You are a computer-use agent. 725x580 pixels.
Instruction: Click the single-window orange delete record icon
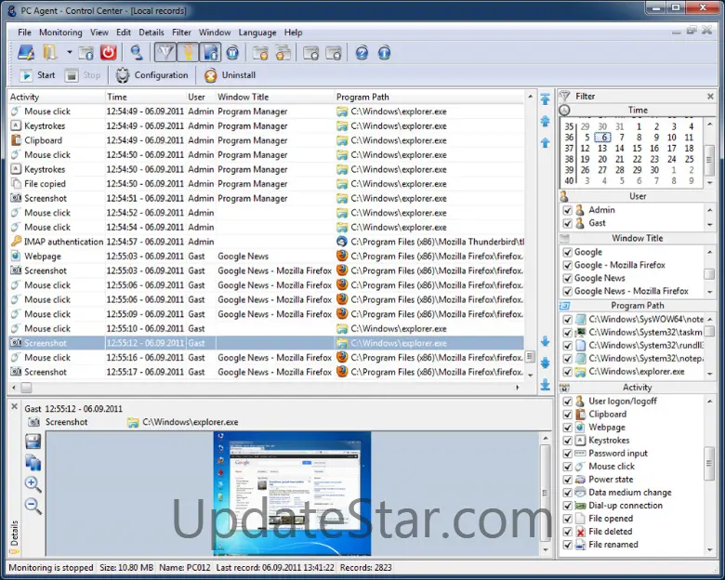261,53
